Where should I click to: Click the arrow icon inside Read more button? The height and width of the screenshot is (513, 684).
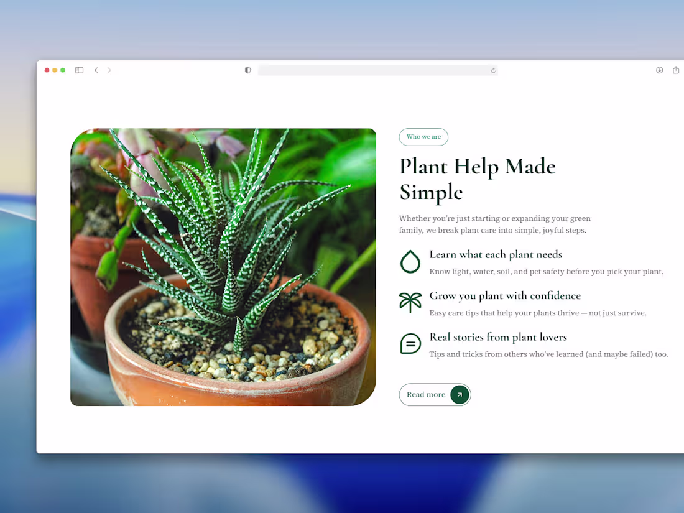point(460,394)
